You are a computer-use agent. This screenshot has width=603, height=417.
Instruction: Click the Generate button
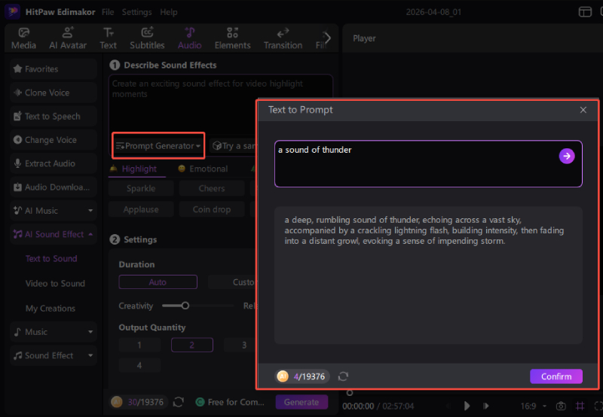(301, 402)
